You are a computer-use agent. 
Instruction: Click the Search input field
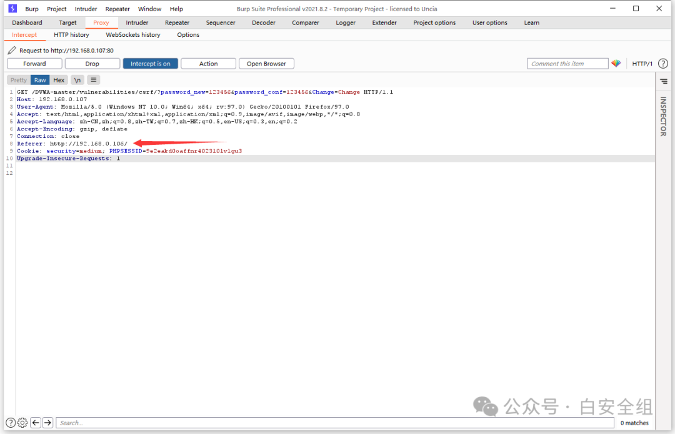(x=335, y=423)
